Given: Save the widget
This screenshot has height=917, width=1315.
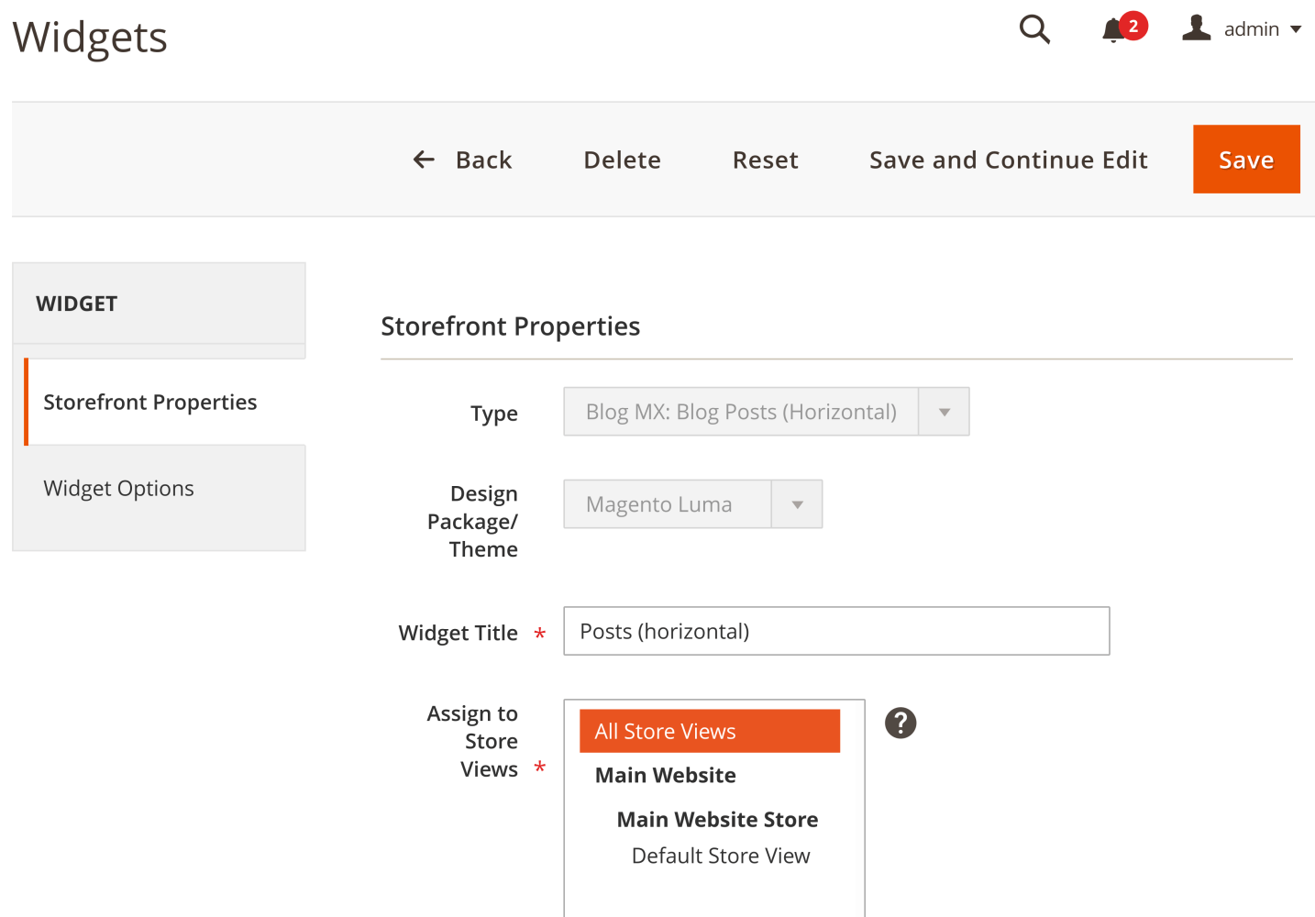Looking at the screenshot, I should coord(1246,160).
